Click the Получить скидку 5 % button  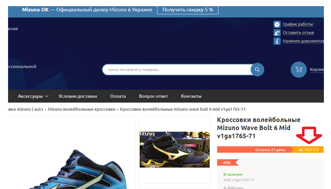[188, 10]
